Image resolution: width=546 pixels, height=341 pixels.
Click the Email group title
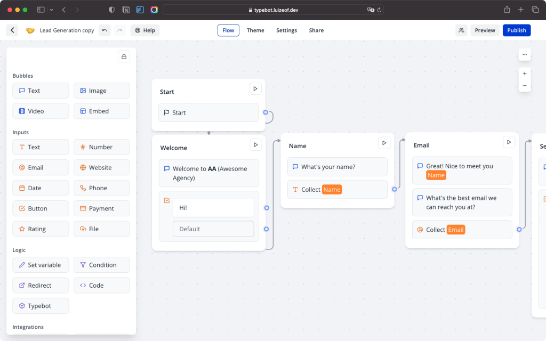(421, 145)
